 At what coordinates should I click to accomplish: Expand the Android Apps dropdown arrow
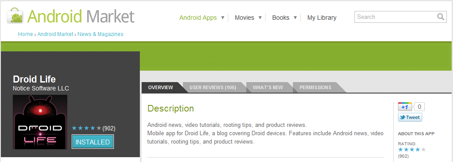223,18
